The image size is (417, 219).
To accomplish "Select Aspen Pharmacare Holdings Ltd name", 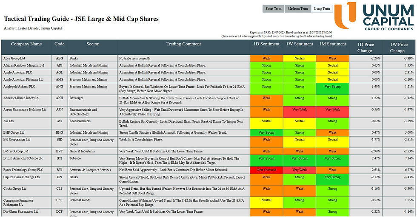I will [x=25, y=109].
